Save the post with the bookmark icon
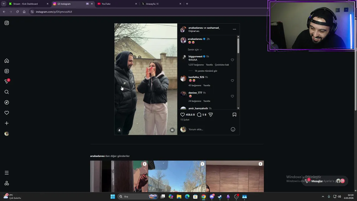The width and height of the screenshot is (357, 201). [x=234, y=115]
